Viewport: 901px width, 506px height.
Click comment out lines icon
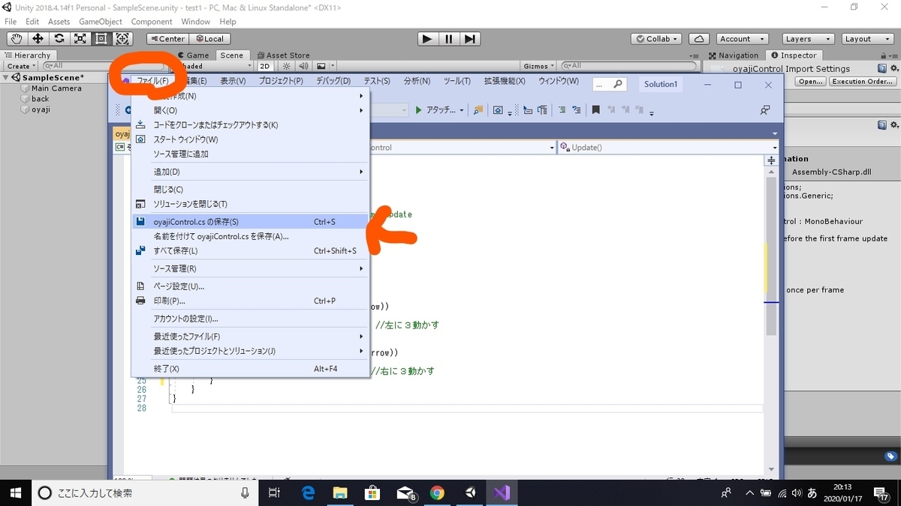click(561, 110)
